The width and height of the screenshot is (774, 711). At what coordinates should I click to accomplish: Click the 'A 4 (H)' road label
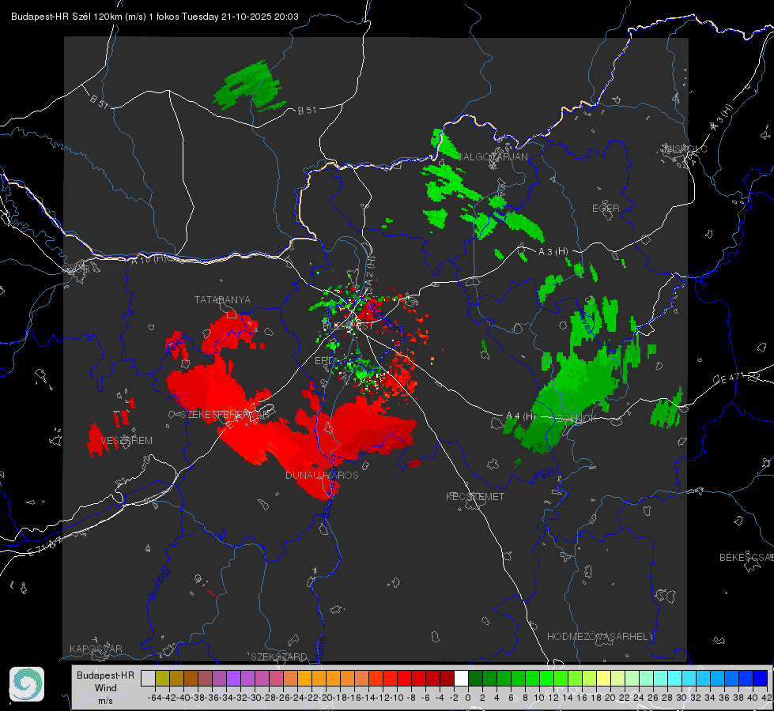coord(520,416)
